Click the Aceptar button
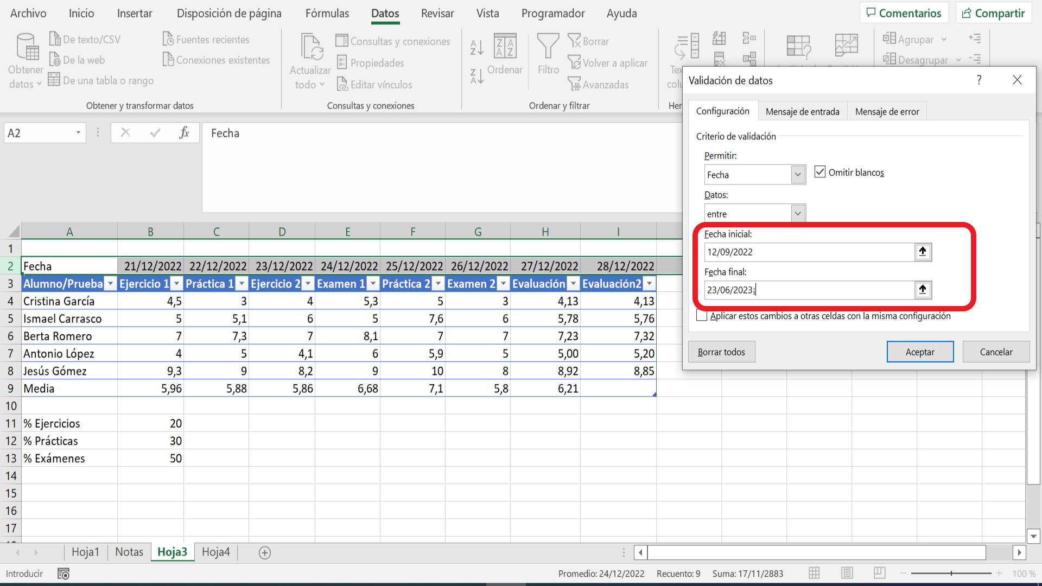 pyautogui.click(x=920, y=352)
